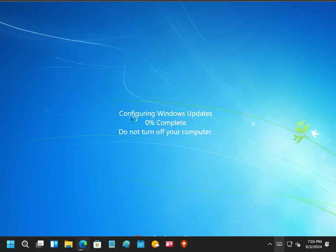Open the Widgets panel icon
336x252 pixels.
click(x=54, y=244)
